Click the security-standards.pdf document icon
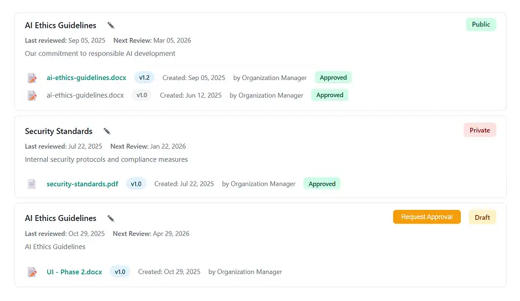This screenshot has width=520, height=301. point(32,184)
